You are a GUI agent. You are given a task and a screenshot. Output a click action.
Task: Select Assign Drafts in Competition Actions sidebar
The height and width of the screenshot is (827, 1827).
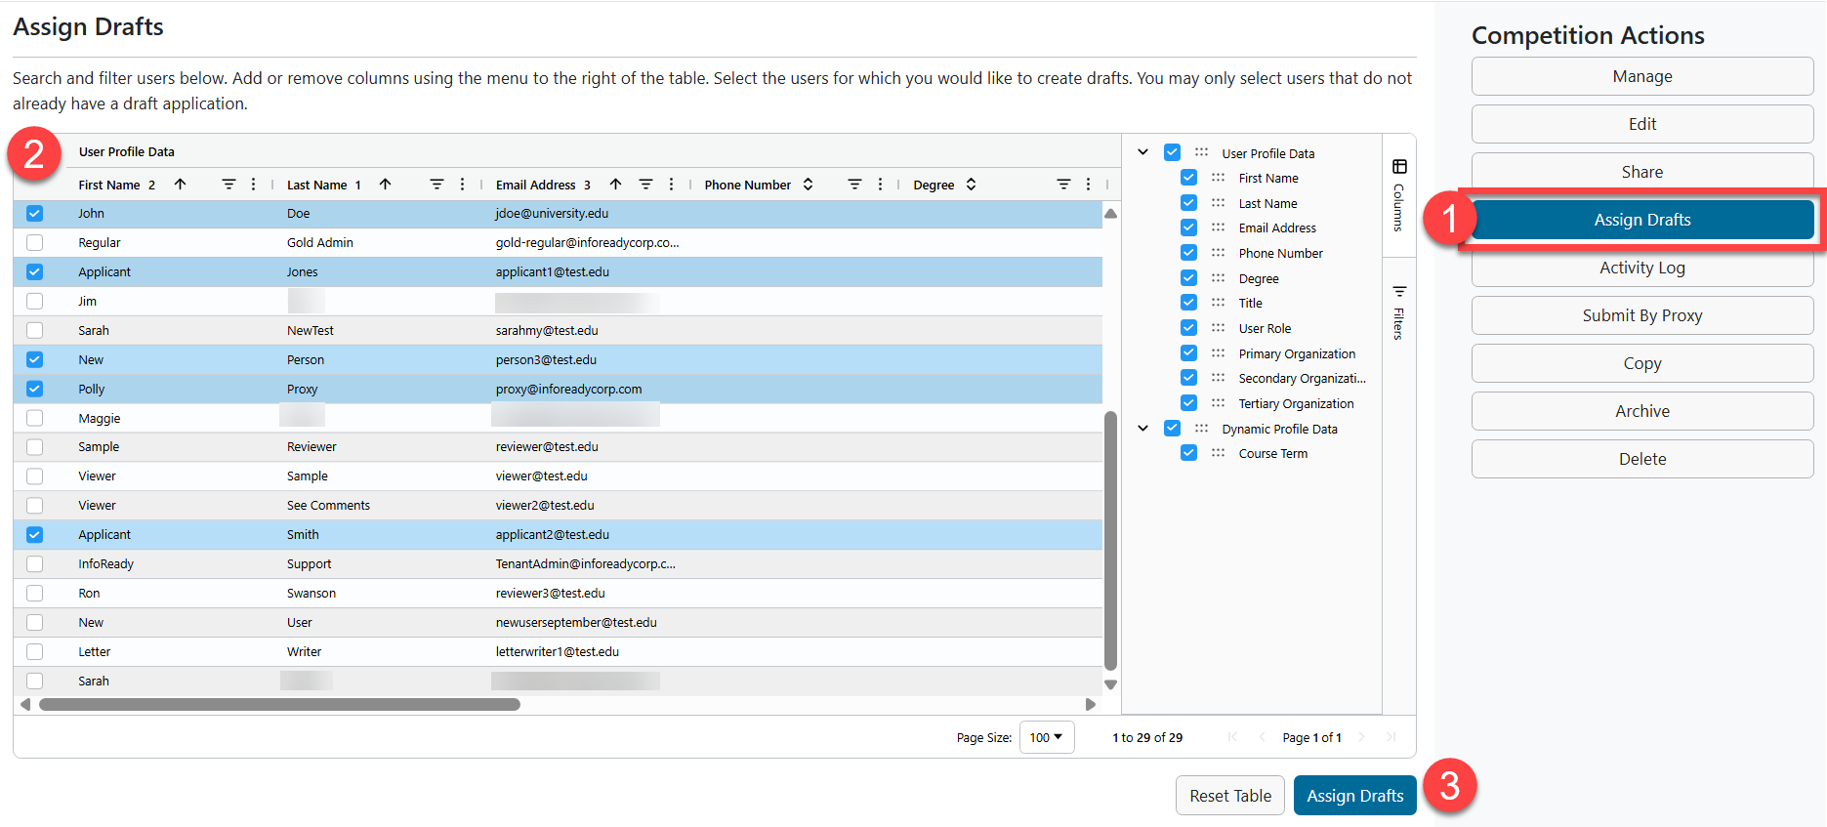[1642, 220]
